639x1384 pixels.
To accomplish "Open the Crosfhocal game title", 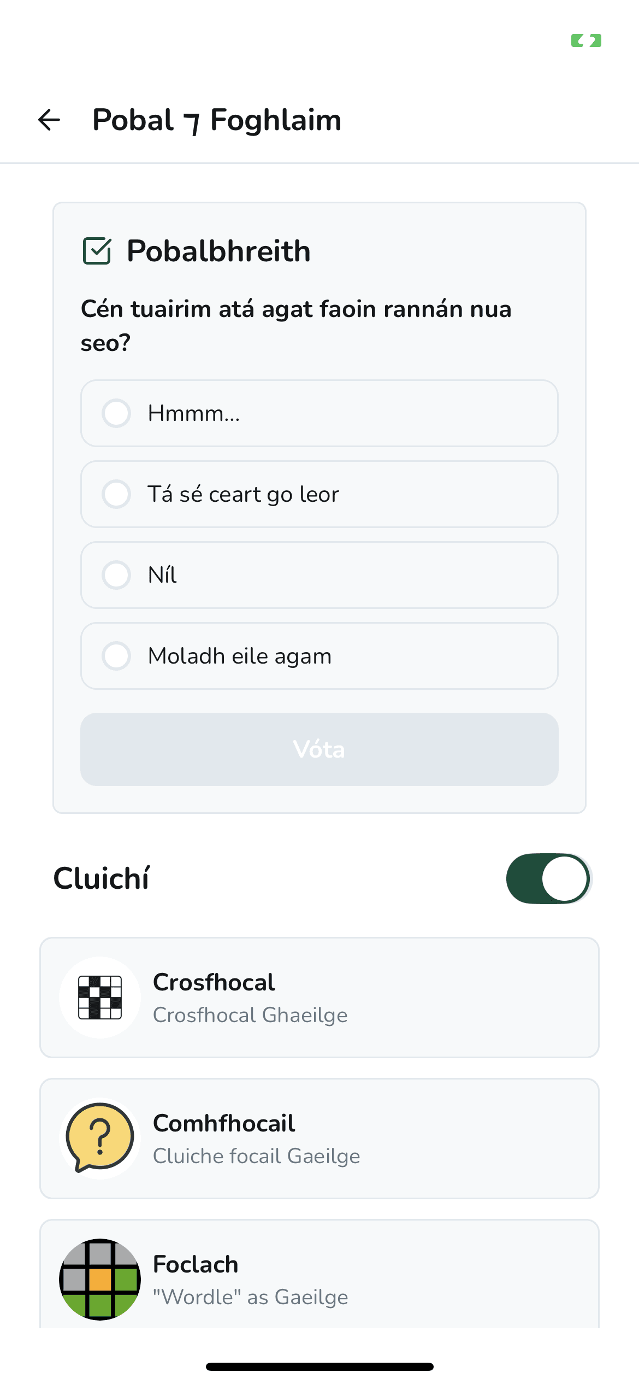I will (x=214, y=982).
